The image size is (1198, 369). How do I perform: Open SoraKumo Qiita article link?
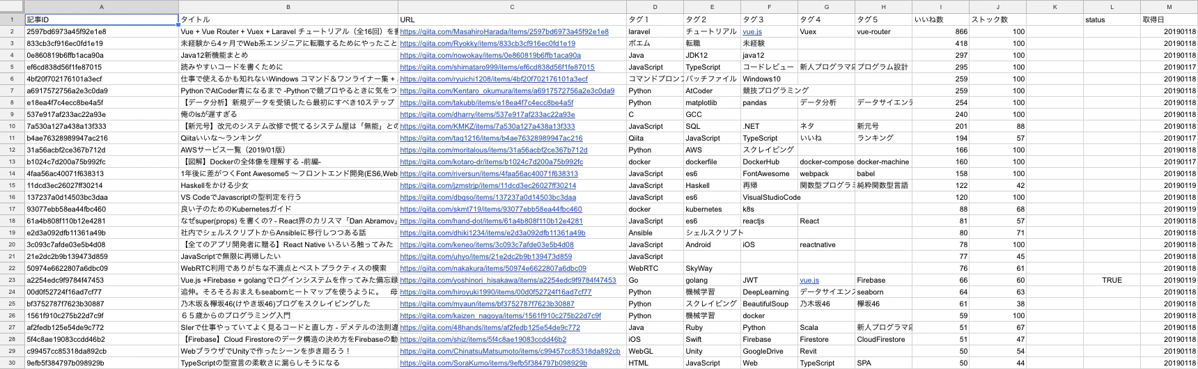tap(493, 363)
